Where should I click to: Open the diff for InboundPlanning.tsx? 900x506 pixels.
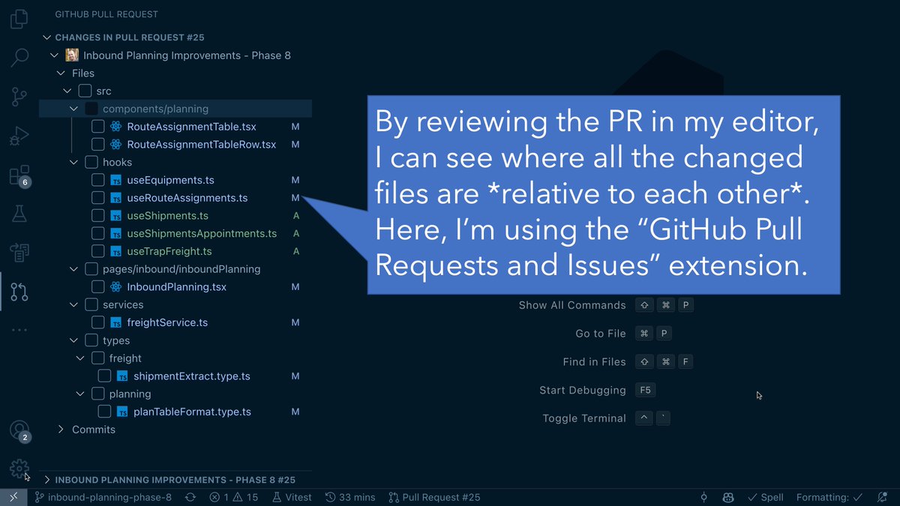click(x=176, y=287)
